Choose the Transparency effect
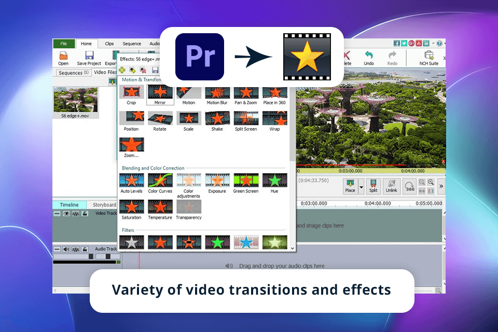This screenshot has height=332, width=498. 189,210
